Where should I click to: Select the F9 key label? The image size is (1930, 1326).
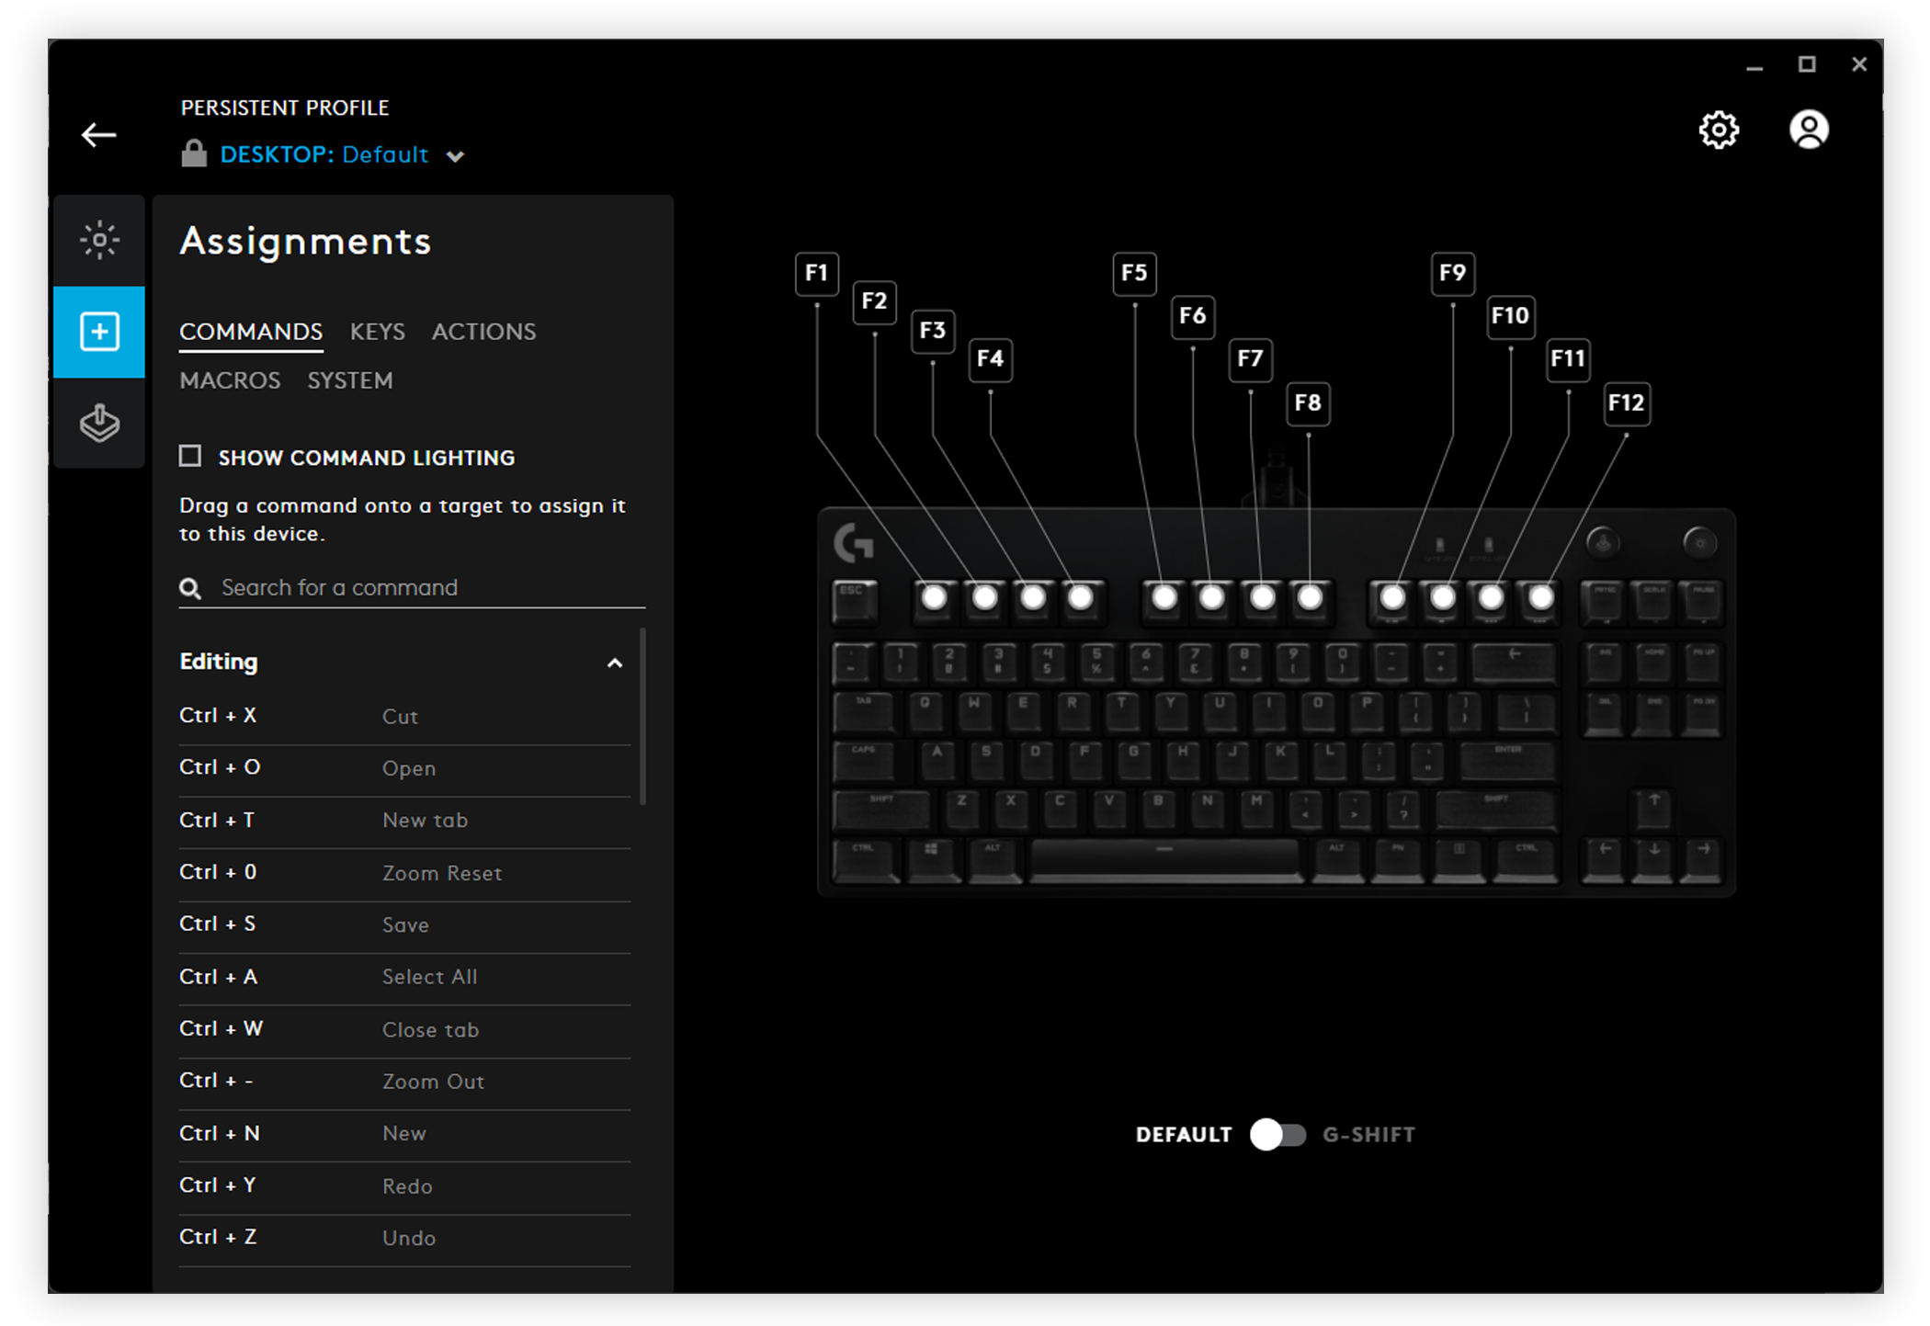click(x=1452, y=273)
